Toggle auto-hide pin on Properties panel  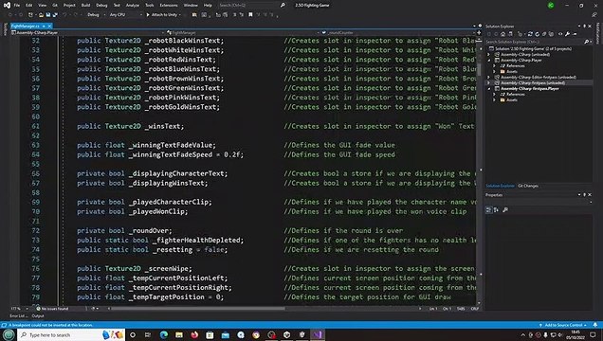pyautogui.click(x=584, y=195)
